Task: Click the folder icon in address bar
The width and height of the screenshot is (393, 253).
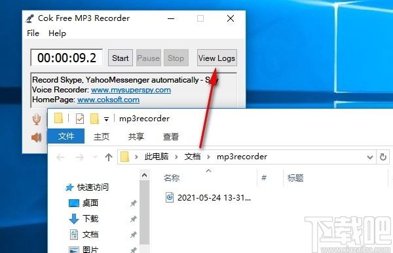Action: [x=124, y=157]
